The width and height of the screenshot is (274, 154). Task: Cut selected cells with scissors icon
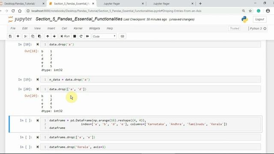point(26,36)
